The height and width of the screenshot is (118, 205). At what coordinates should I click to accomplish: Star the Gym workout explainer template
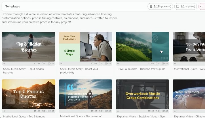pyautogui.click(x=118, y=111)
